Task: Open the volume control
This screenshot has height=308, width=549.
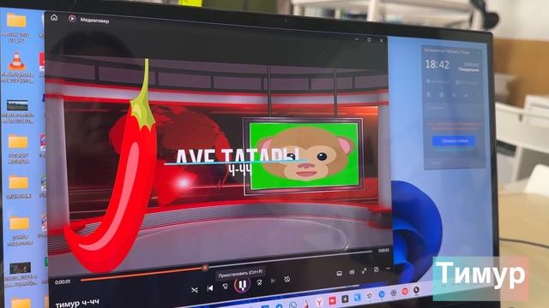Action: [x=352, y=272]
